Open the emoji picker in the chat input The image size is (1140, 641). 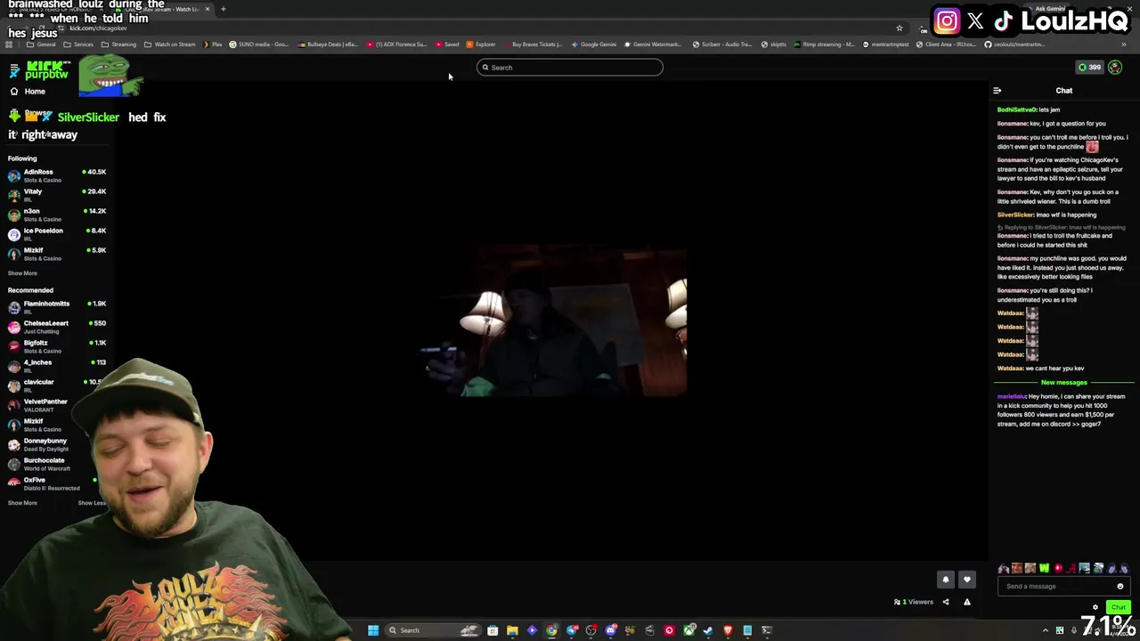coord(1120,587)
